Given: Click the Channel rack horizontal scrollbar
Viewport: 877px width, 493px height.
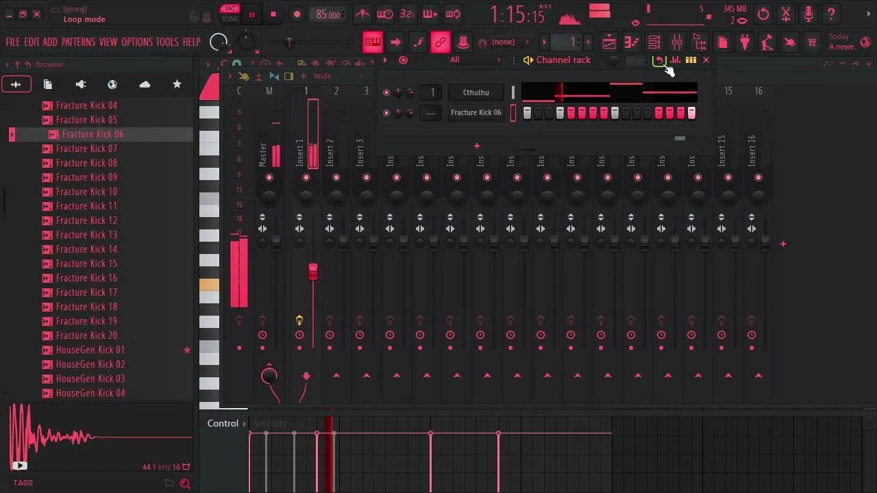Looking at the screenshot, I should click(680, 138).
